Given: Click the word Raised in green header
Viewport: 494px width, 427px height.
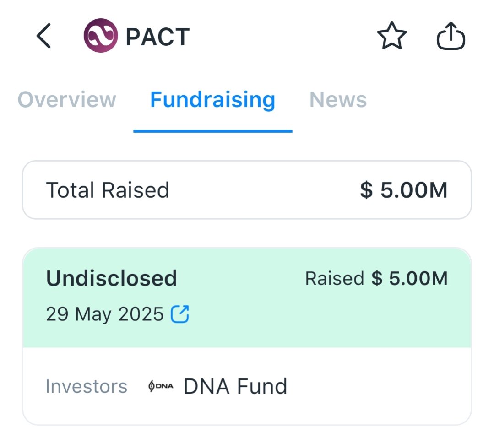Looking at the screenshot, I should (x=334, y=278).
